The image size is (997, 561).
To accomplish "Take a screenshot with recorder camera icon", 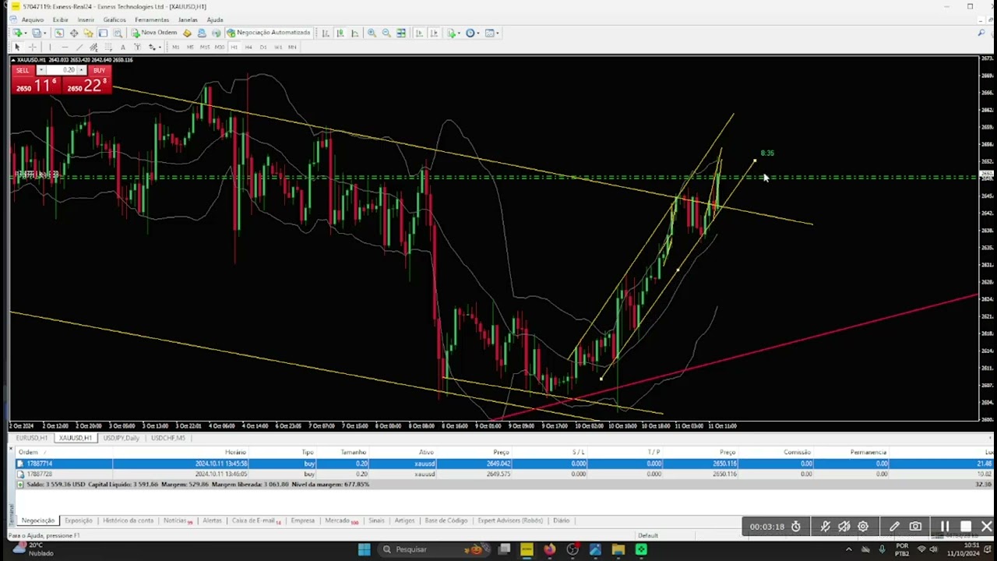I will (x=915, y=527).
